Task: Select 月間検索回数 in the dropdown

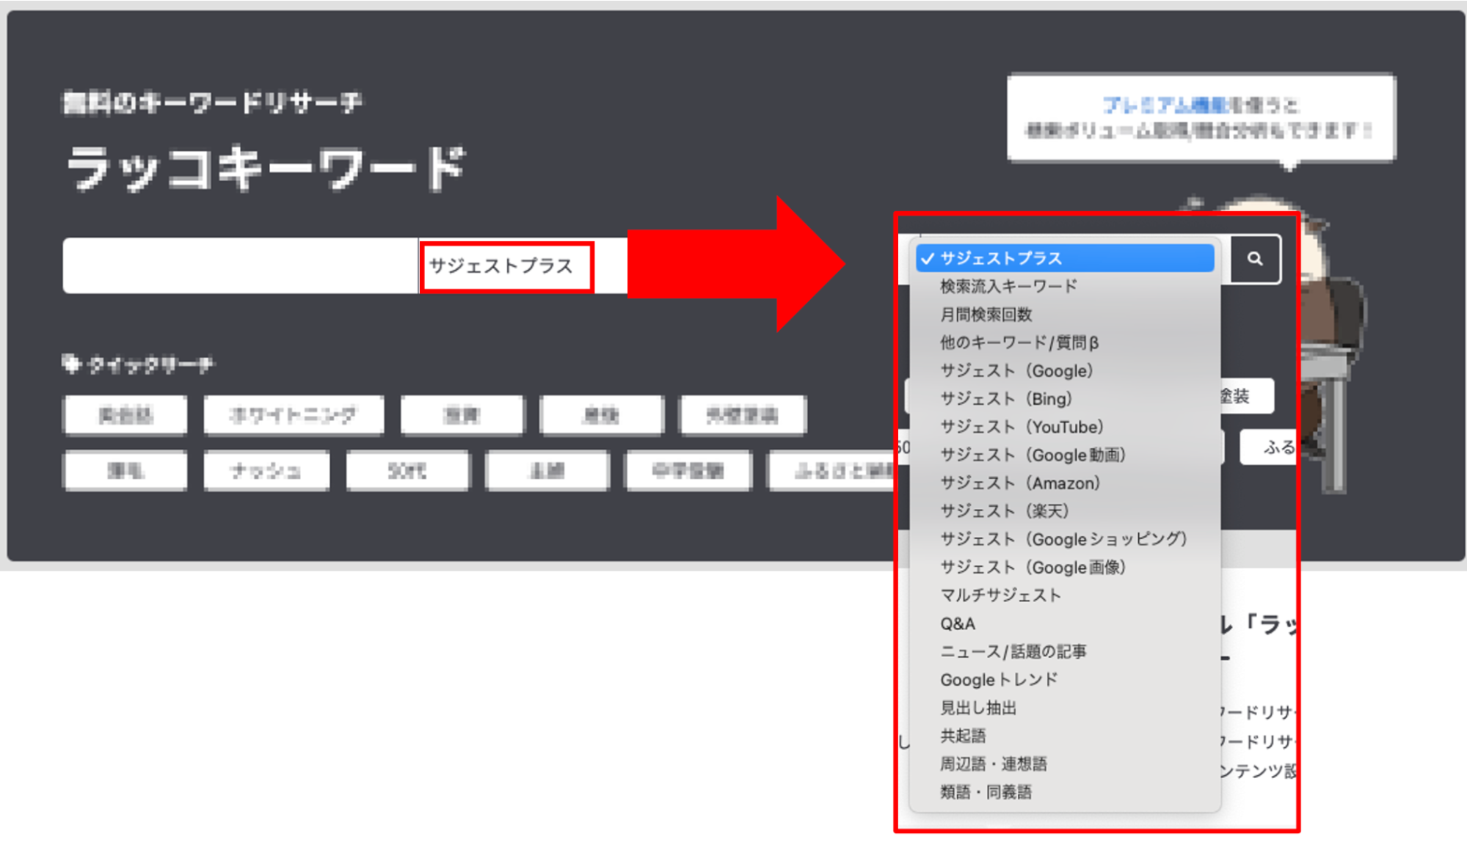Action: click(1065, 315)
